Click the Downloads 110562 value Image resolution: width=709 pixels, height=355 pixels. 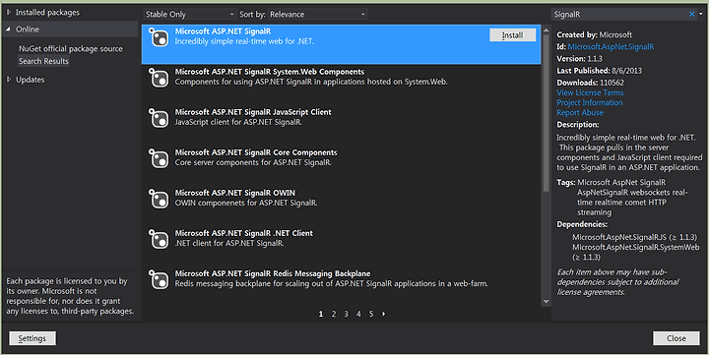click(x=612, y=83)
